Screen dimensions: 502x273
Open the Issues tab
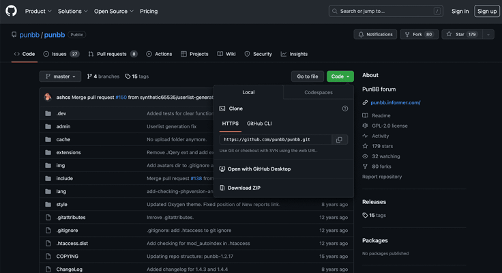(x=61, y=54)
